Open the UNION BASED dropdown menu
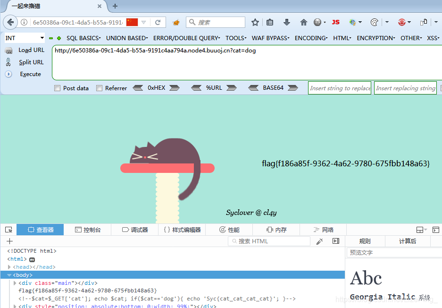Screen dimensions: 442x308 click(127, 38)
